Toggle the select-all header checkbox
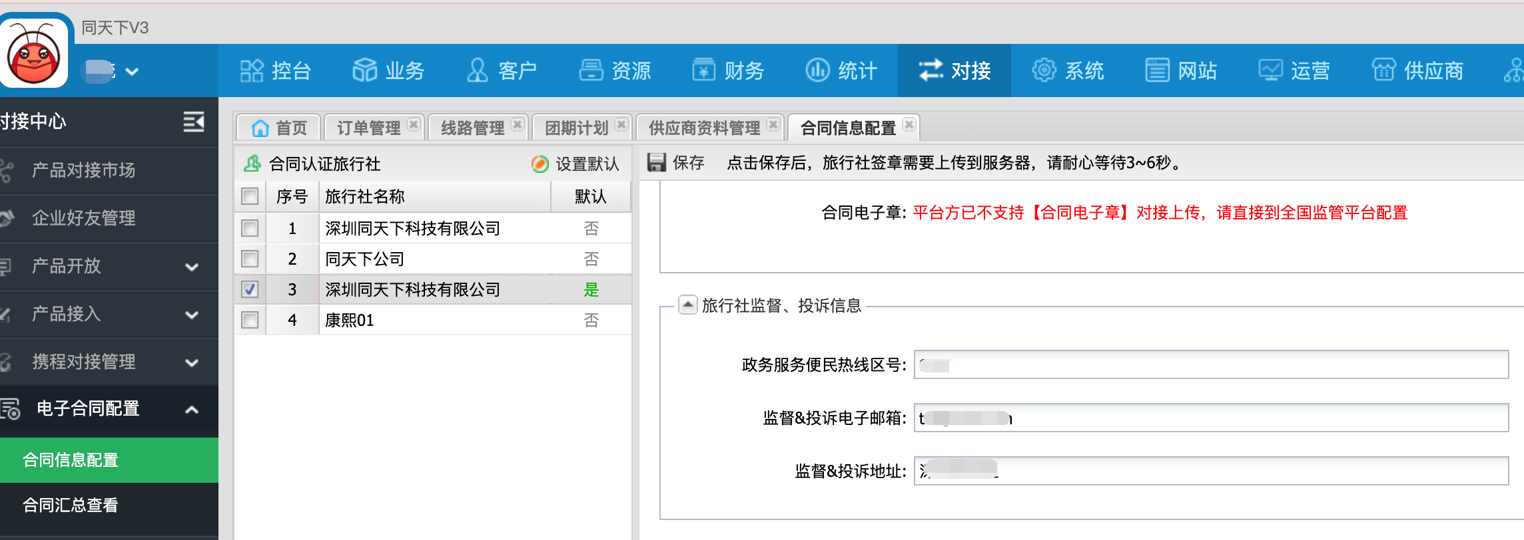1524x540 pixels. pyautogui.click(x=250, y=197)
